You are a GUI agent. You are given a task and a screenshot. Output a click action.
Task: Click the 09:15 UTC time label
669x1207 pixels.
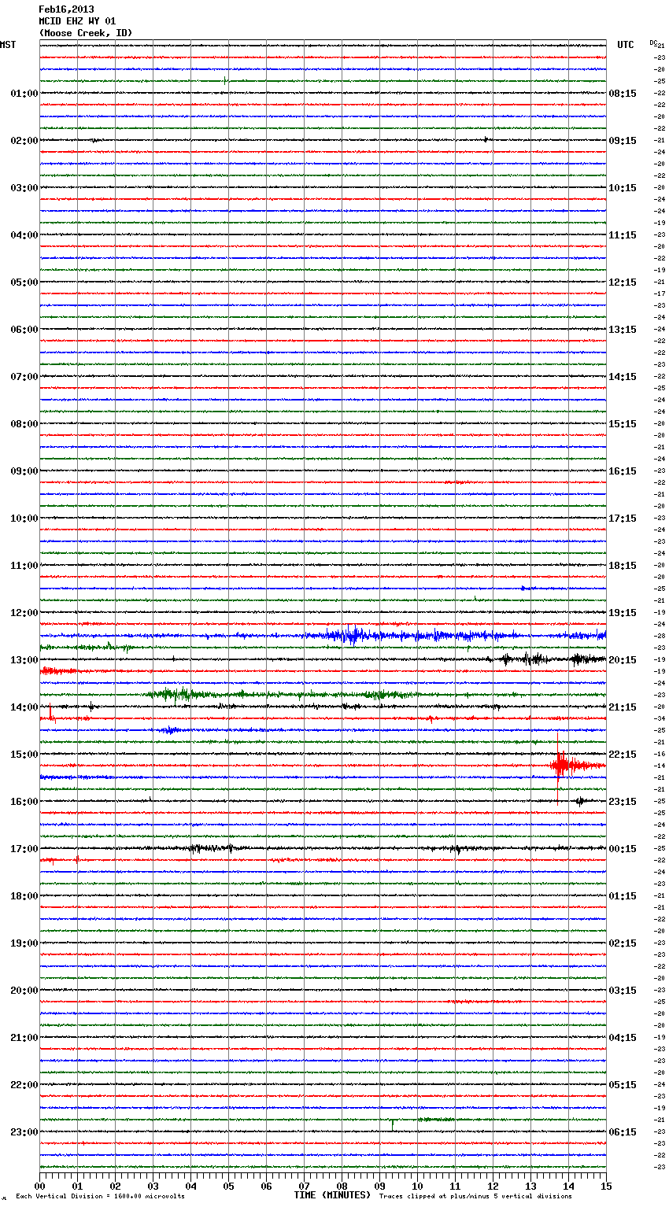click(x=623, y=141)
